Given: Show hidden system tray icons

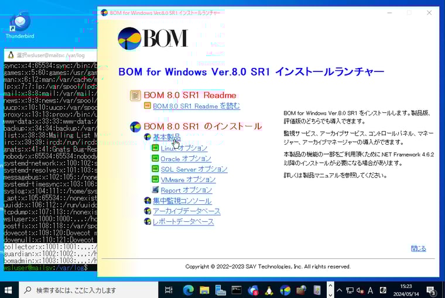Looking at the screenshot, I should click(339, 290).
